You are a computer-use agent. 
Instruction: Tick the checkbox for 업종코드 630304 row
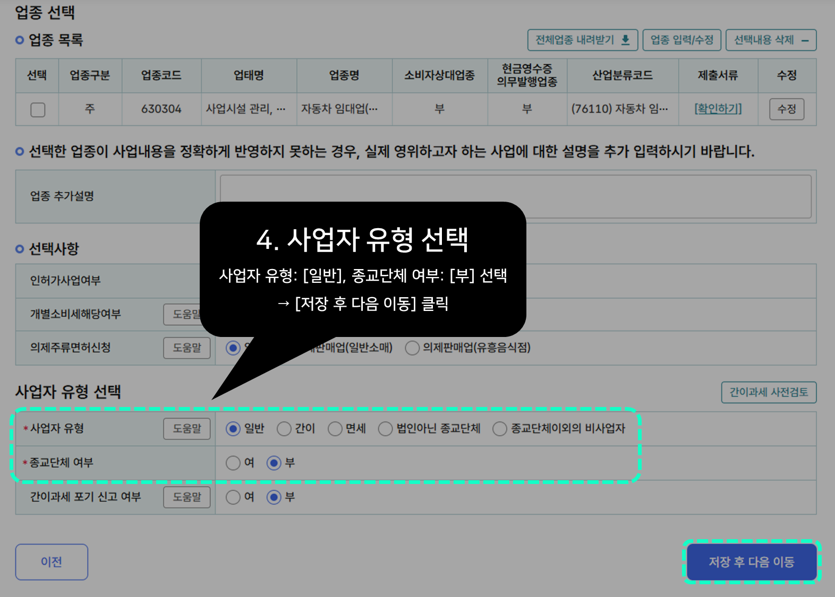pos(38,109)
